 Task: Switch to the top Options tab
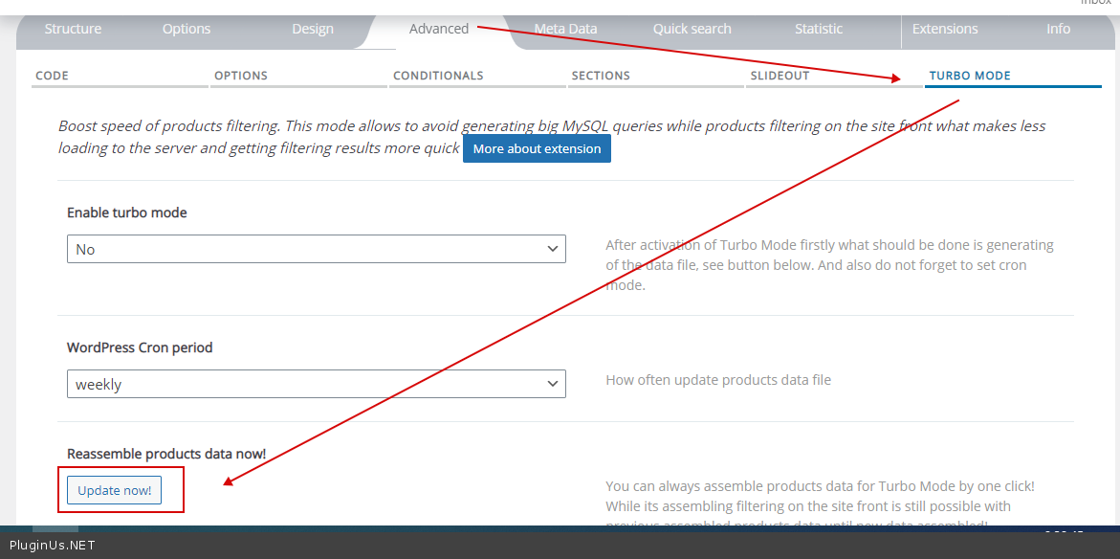pos(187,29)
